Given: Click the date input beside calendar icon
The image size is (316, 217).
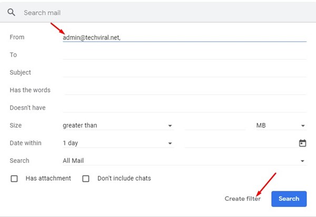Looking at the screenshot, I should coord(241,143).
